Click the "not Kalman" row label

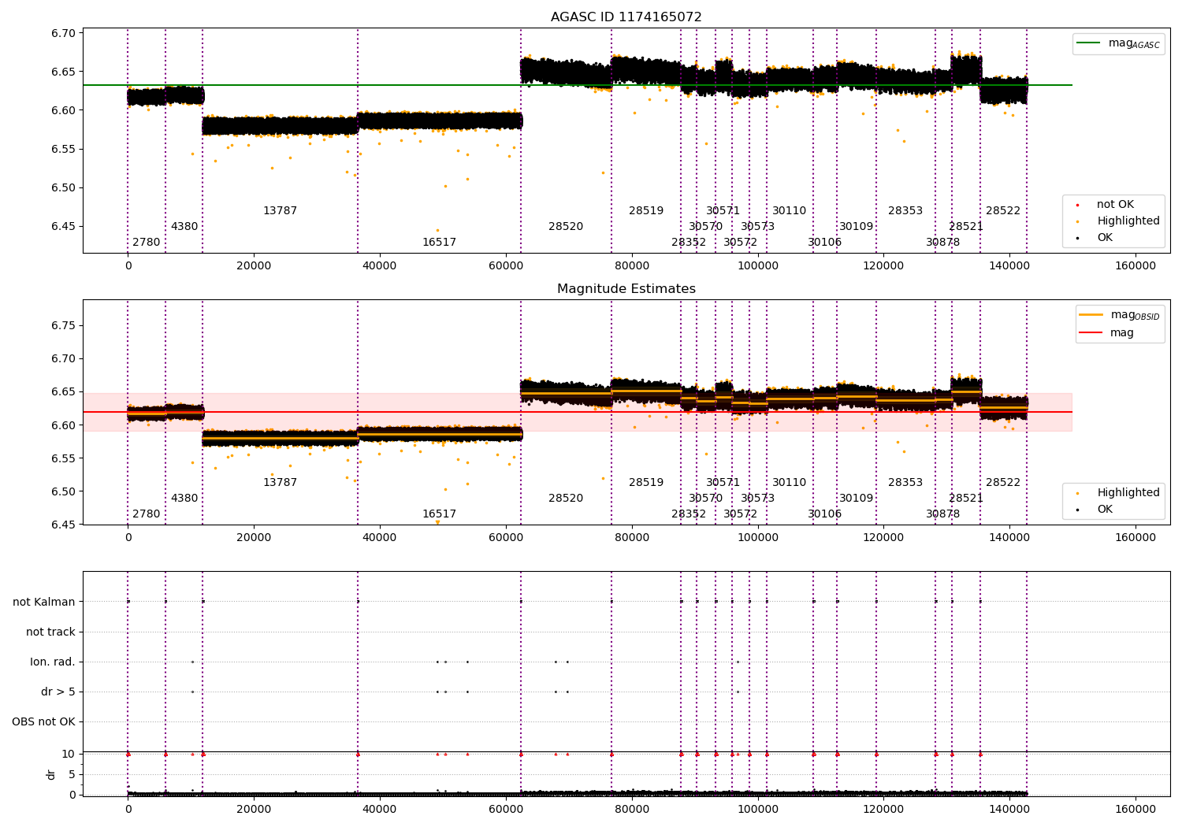(x=44, y=602)
